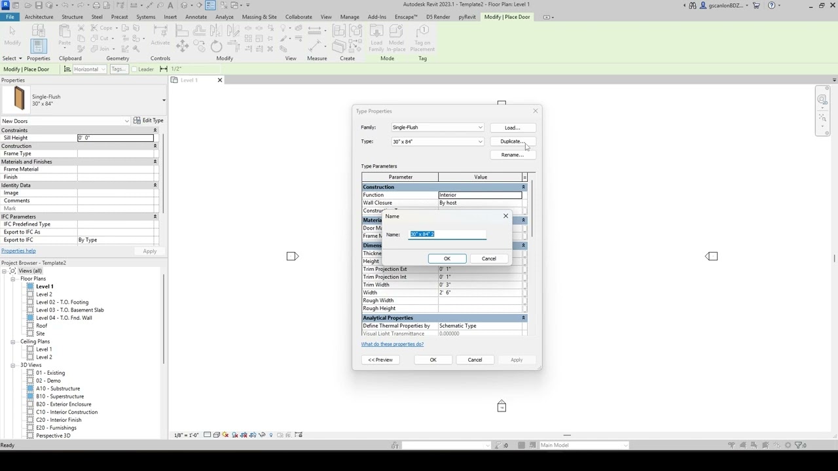The width and height of the screenshot is (838, 471).
Task: Confirm the new type name with OK
Action: click(x=447, y=258)
